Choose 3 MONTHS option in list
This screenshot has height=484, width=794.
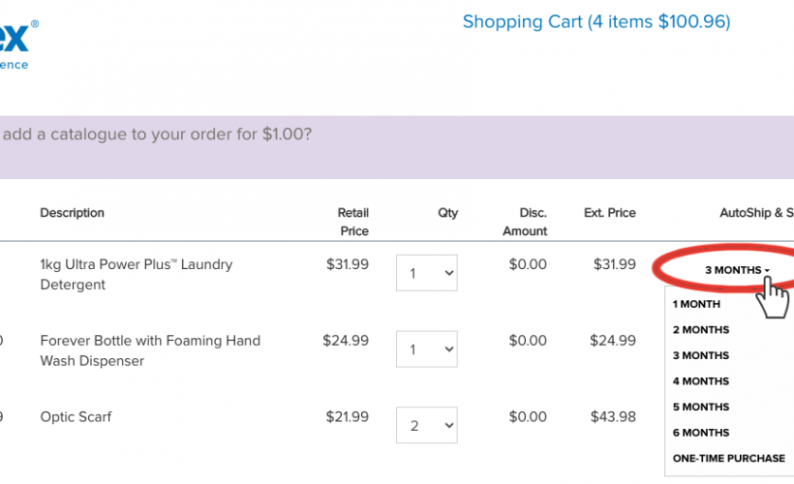tap(701, 356)
